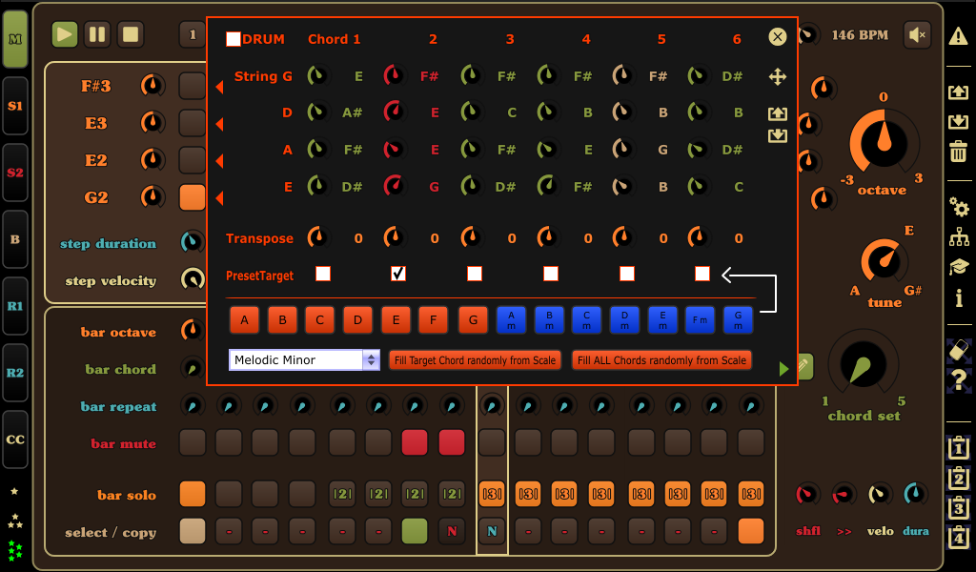Image resolution: width=976 pixels, height=572 pixels.
Task: Select clipboard slot 3
Action: pyautogui.click(x=959, y=507)
